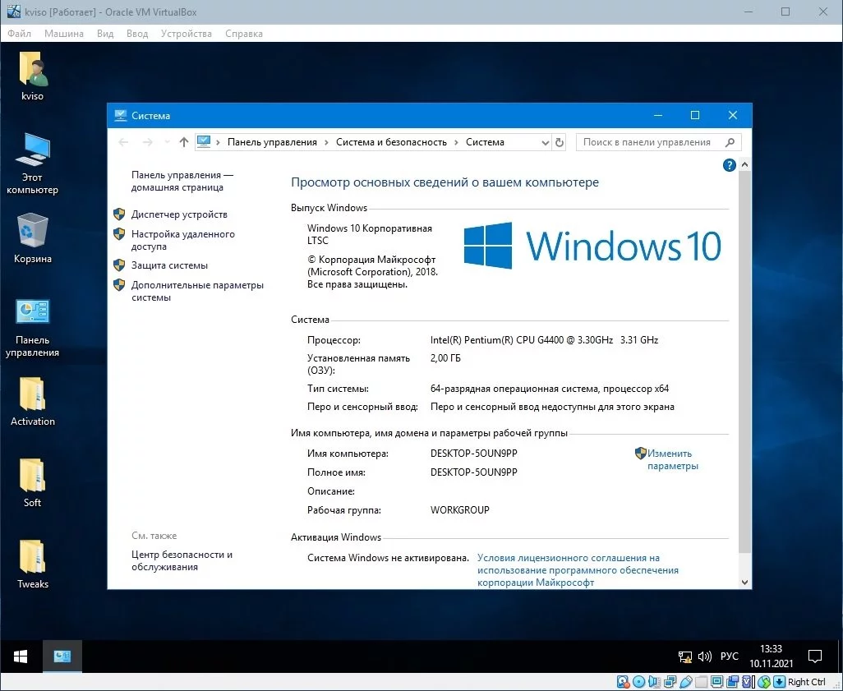Open the guest volume tray icon
The image size is (843, 691).
(704, 656)
